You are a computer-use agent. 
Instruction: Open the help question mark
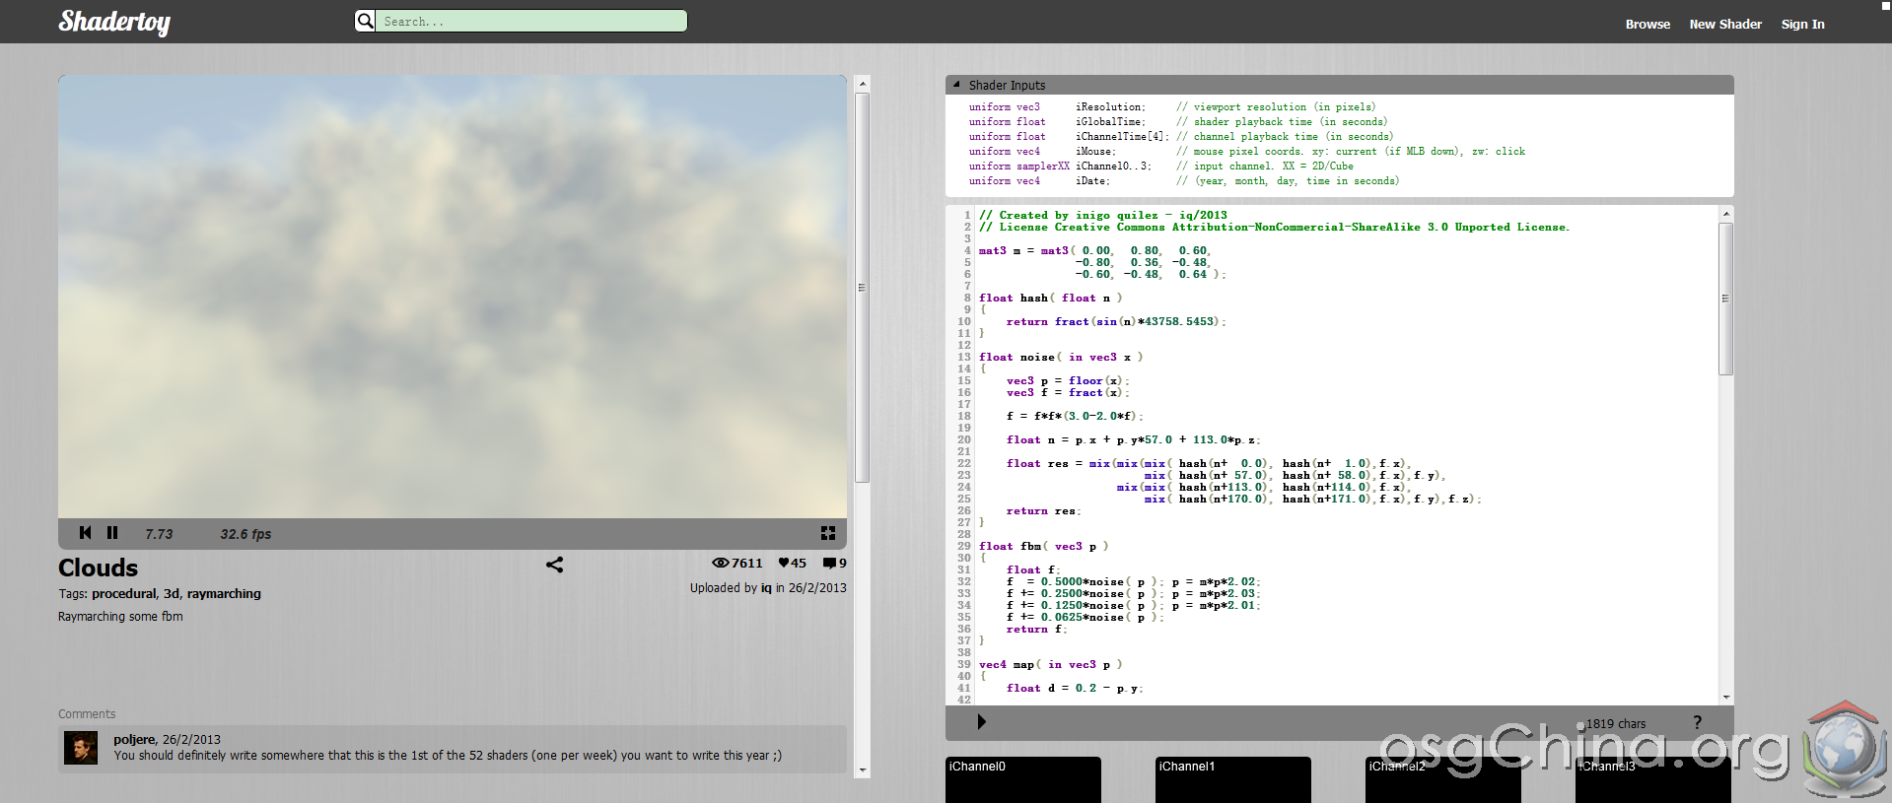1697,722
